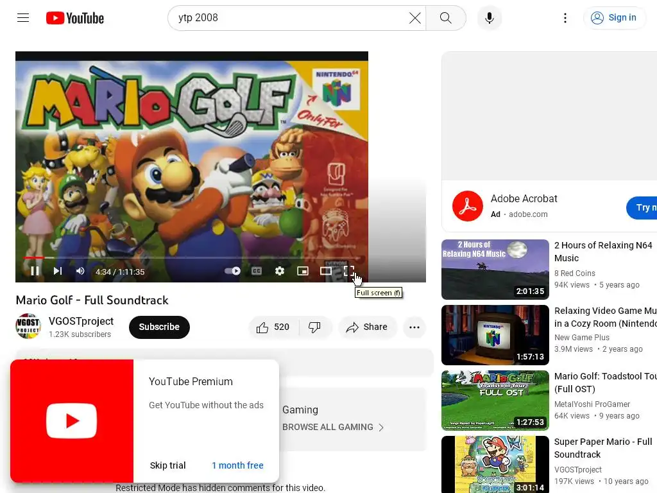Click the Mario Golf - Full Soundtrack title
657x493 pixels.
click(x=92, y=300)
